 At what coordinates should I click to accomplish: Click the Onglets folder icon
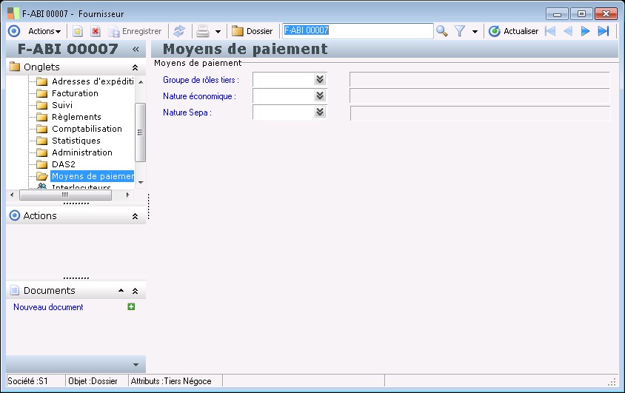point(15,66)
